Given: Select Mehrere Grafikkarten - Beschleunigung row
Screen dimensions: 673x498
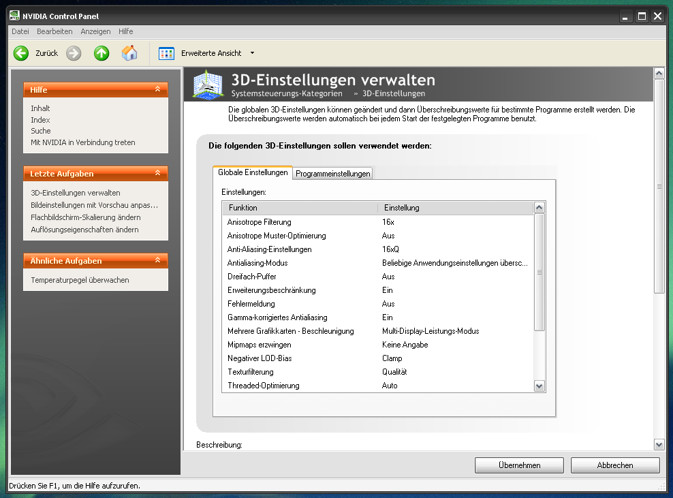Looking at the screenshot, I should coord(378,331).
